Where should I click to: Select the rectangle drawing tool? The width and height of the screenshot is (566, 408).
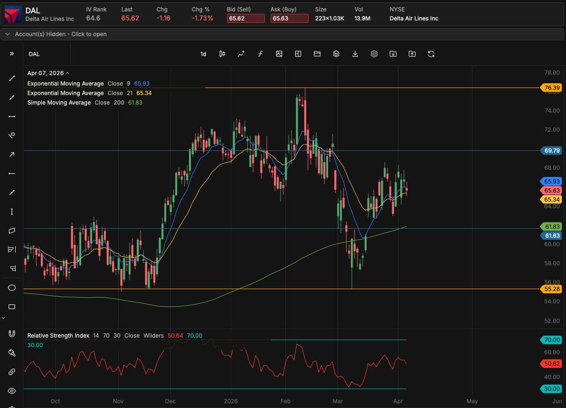[12, 306]
